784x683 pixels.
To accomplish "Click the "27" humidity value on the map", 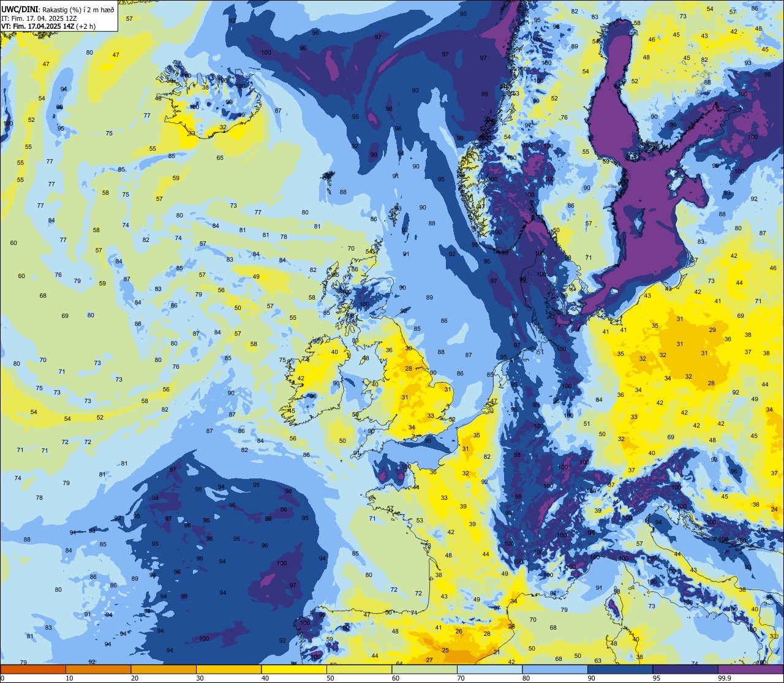I will pos(429,660).
